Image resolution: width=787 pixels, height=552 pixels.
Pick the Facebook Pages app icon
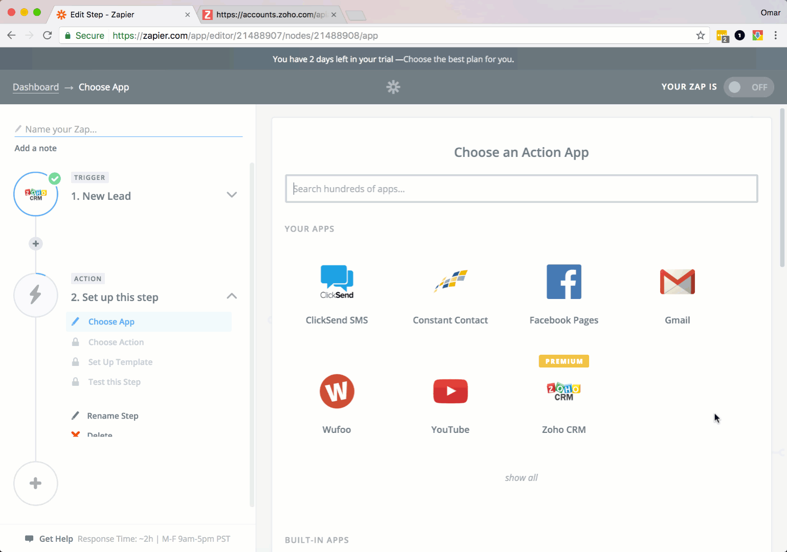(x=564, y=282)
